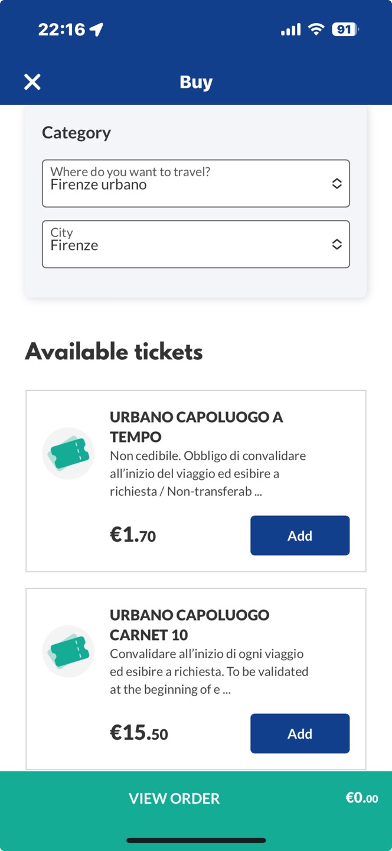Add the €15.50 Carnet 10 ticket
The width and height of the screenshot is (392, 851).
(300, 733)
